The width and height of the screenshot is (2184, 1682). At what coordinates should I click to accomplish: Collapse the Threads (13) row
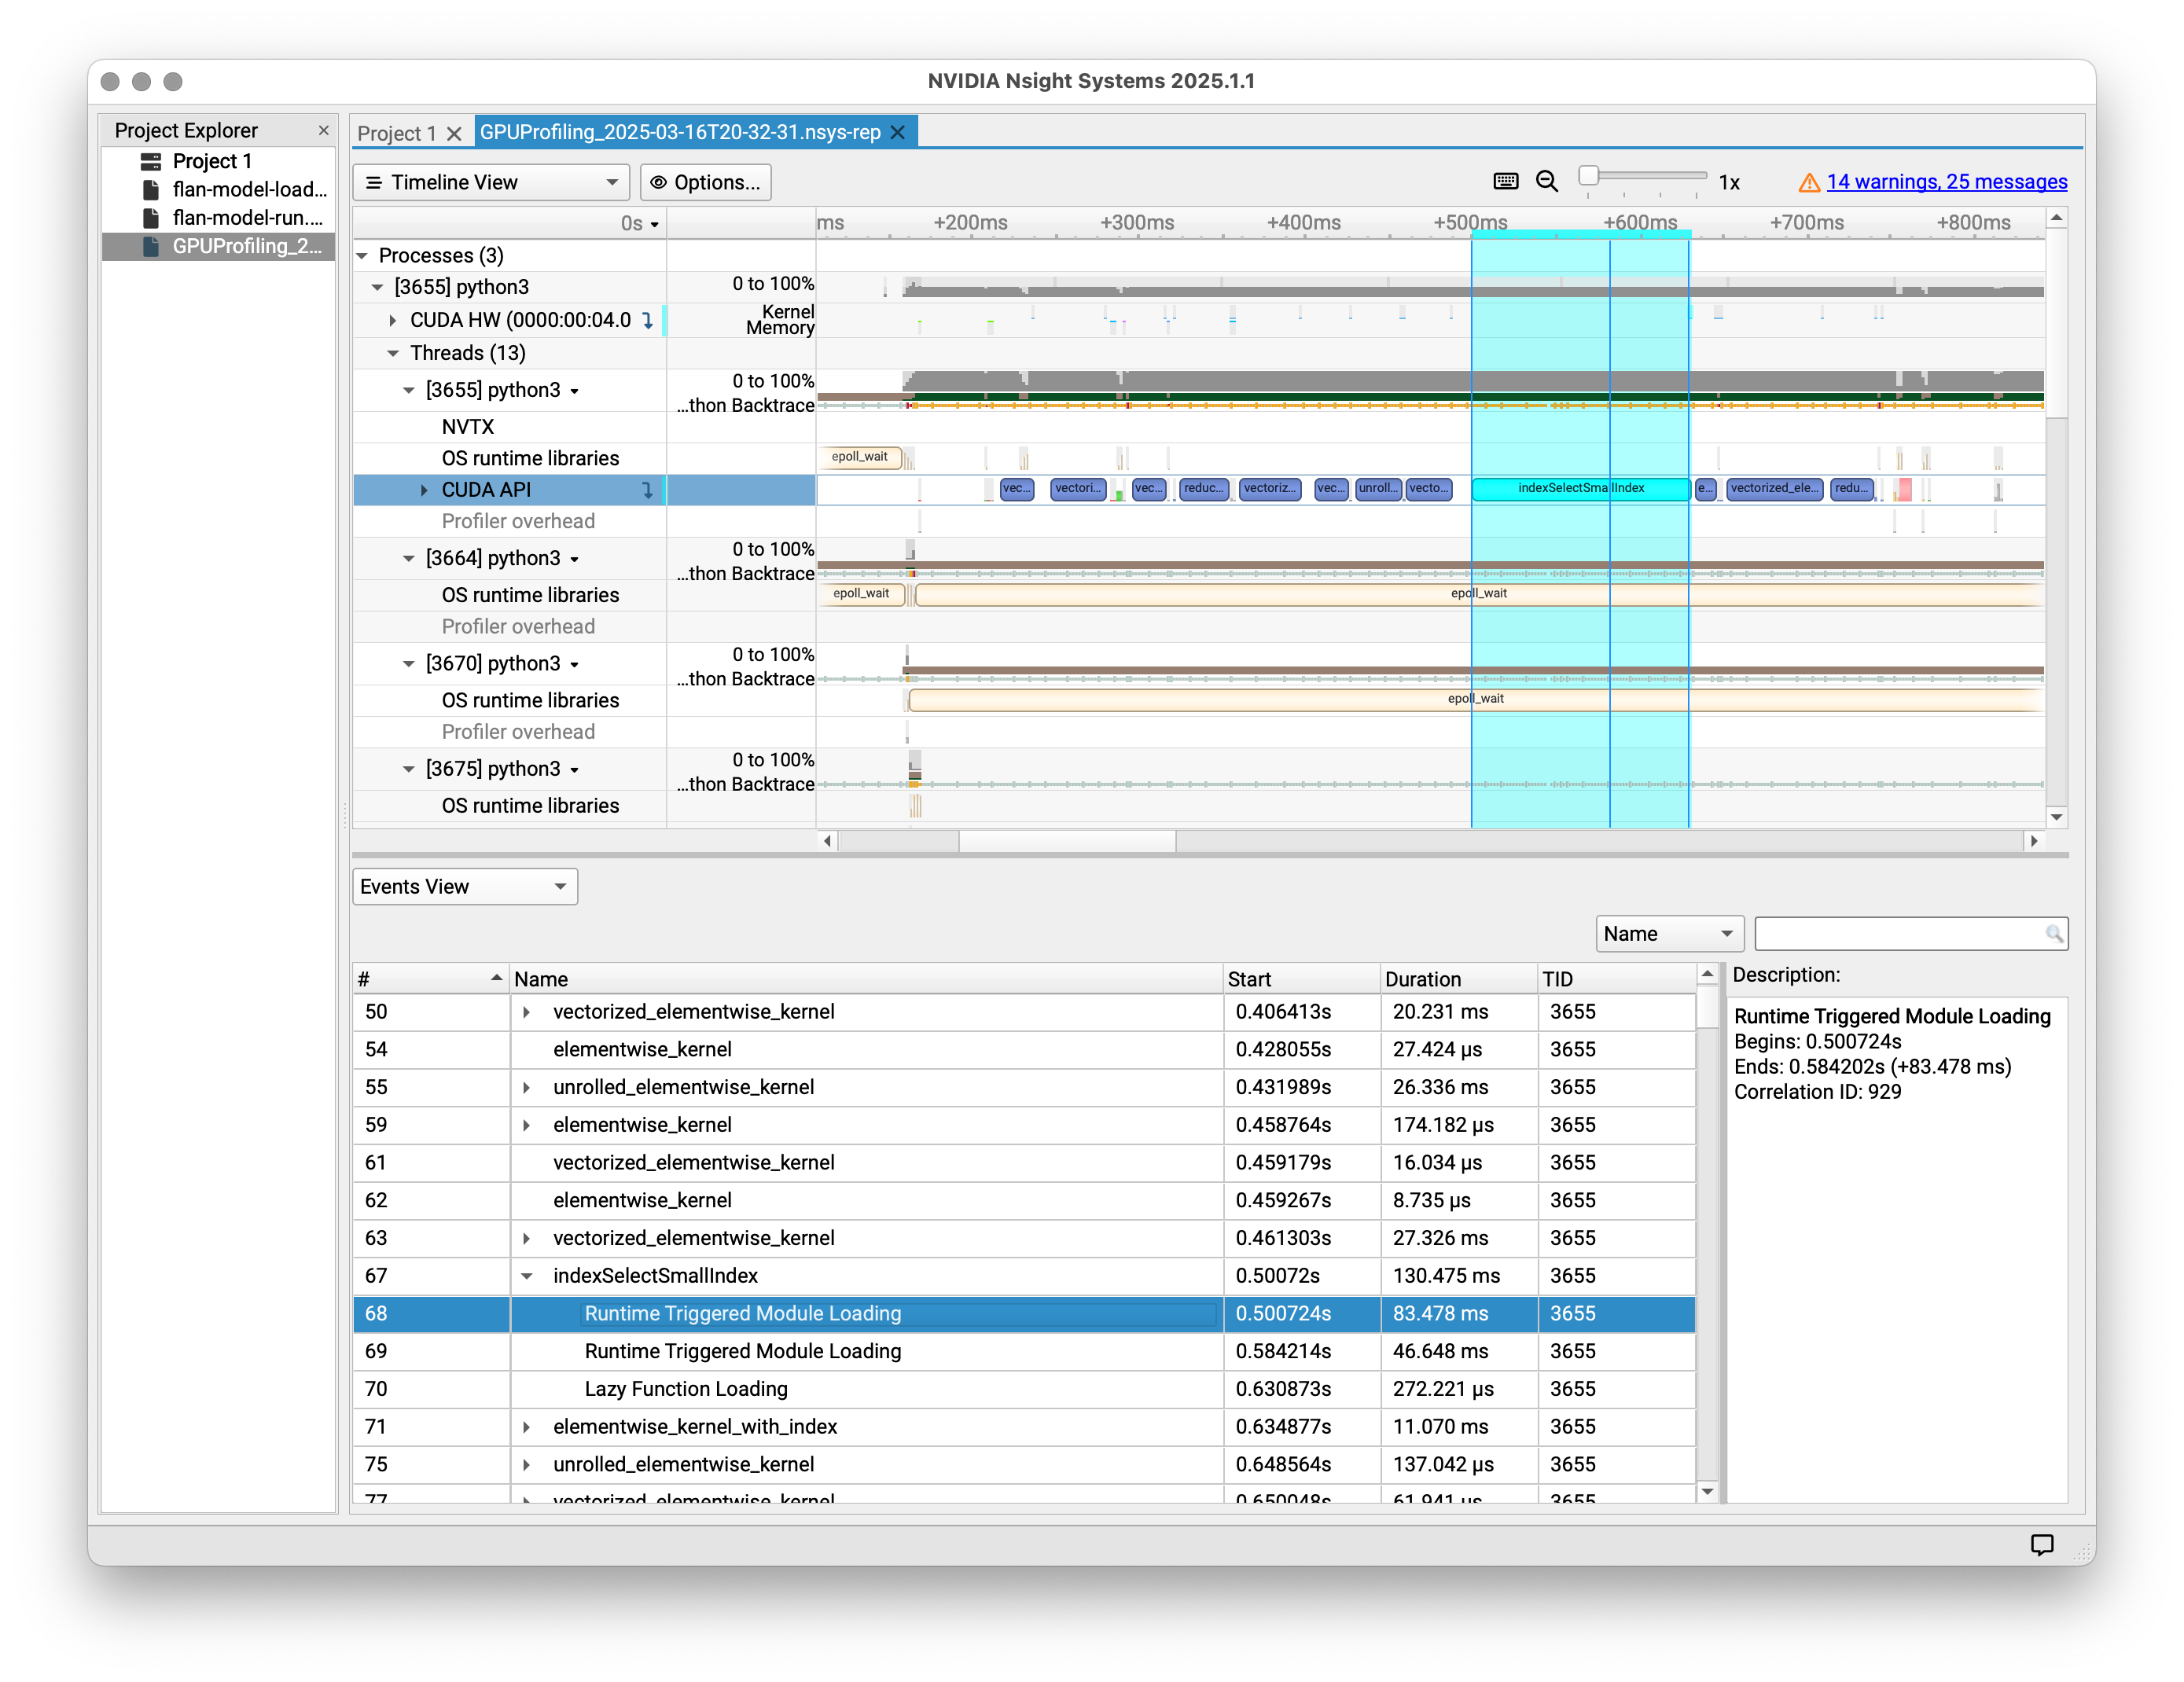[393, 354]
